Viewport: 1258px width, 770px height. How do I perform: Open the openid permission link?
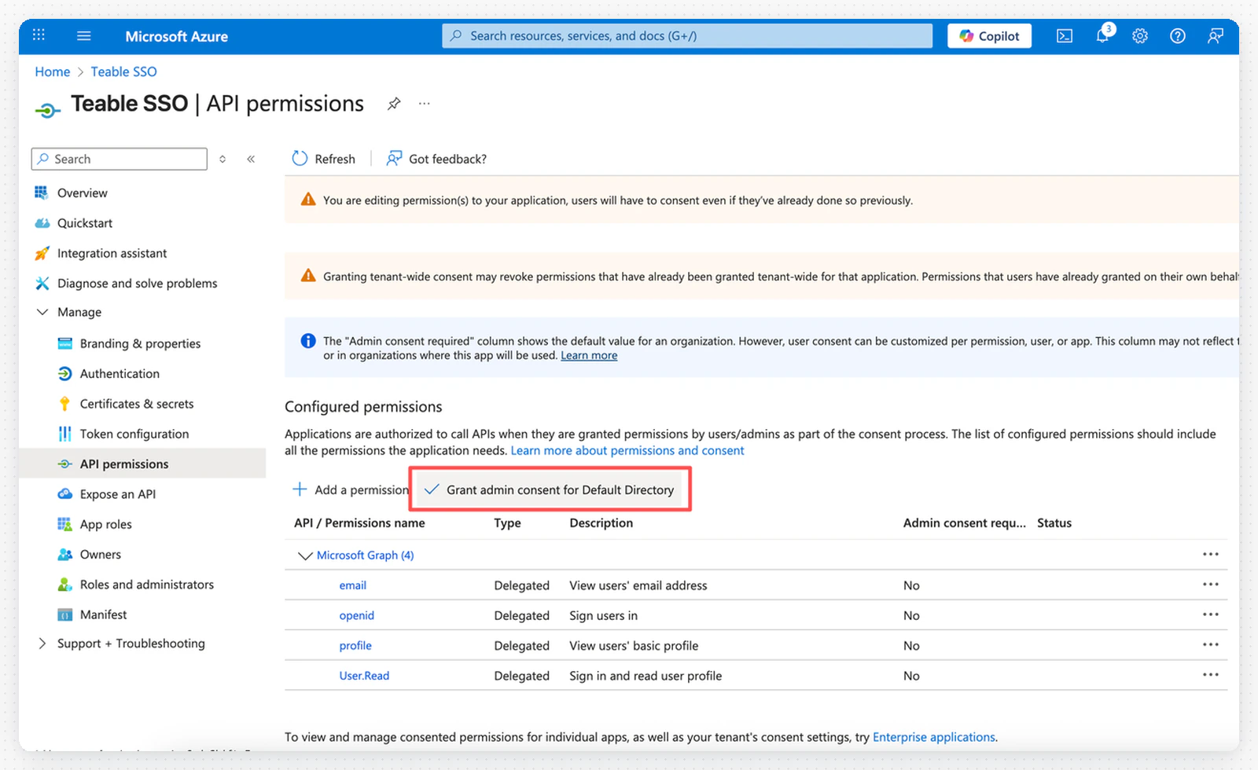tap(357, 615)
